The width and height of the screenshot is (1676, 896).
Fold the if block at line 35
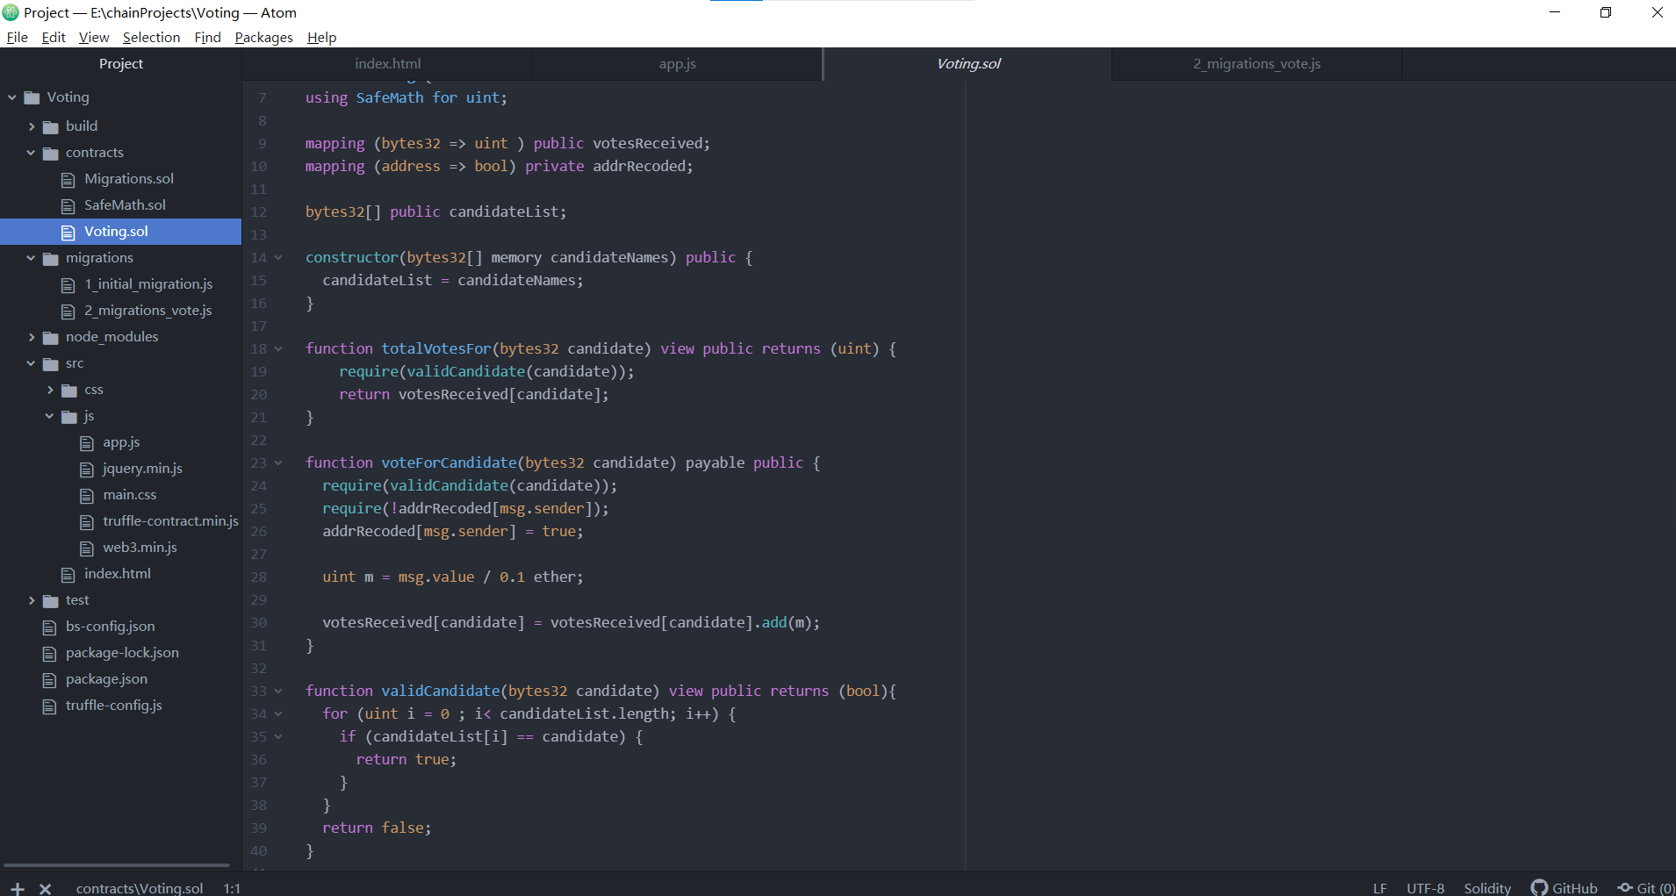coord(278,736)
